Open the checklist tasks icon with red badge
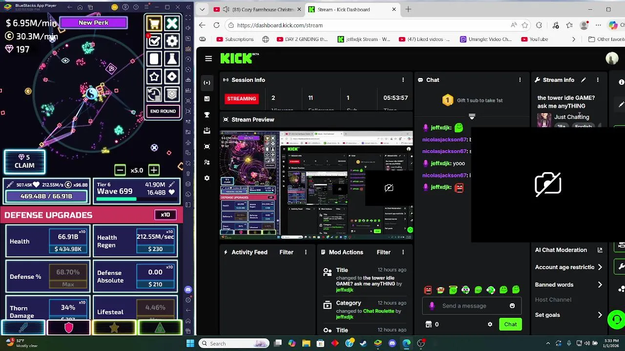 tap(154, 41)
